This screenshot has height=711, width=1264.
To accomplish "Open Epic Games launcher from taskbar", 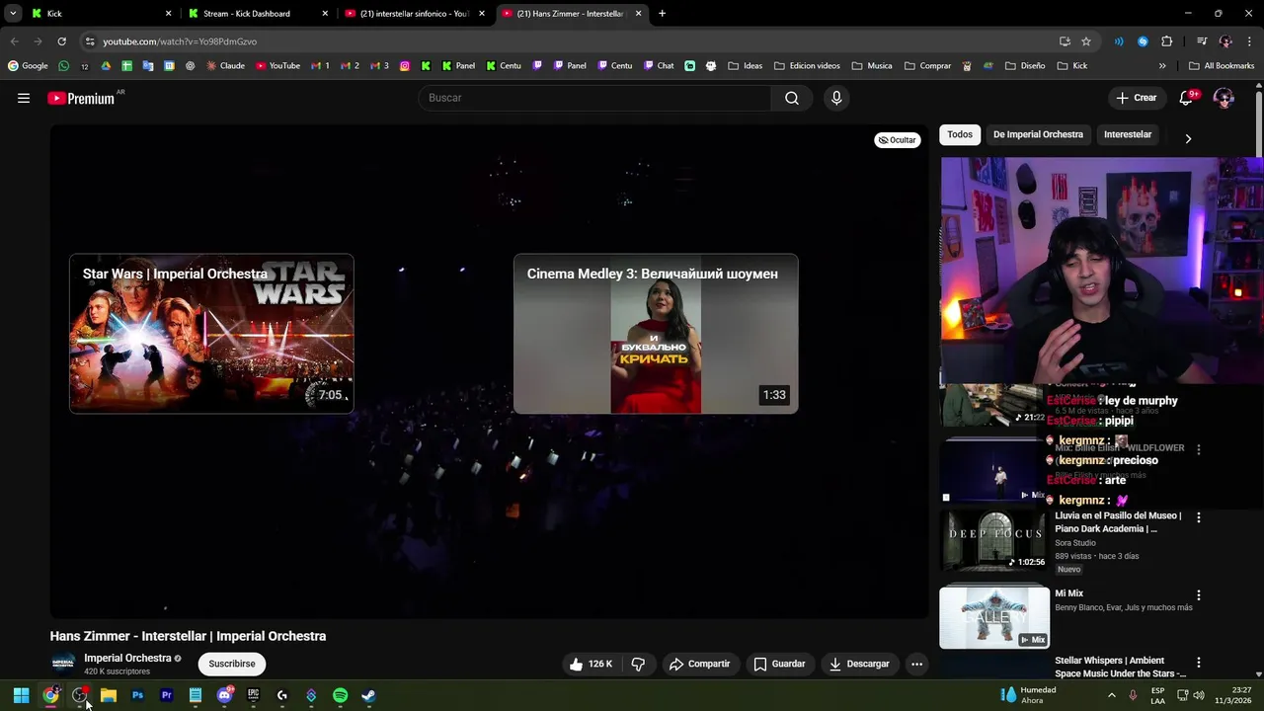I will tap(253, 695).
